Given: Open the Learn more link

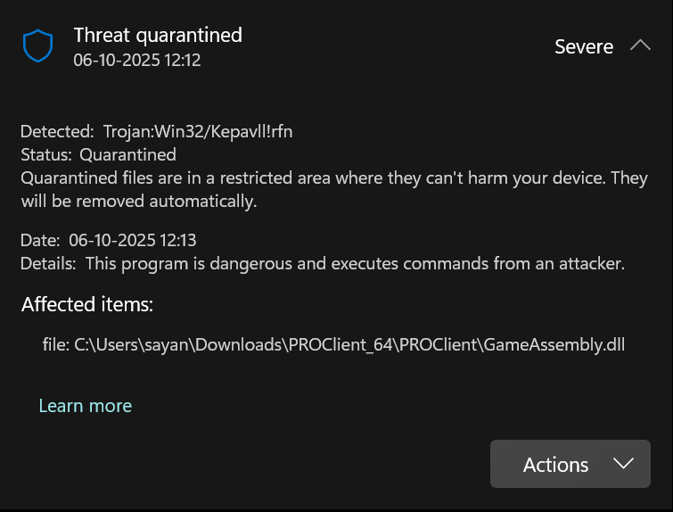Looking at the screenshot, I should point(86,406).
